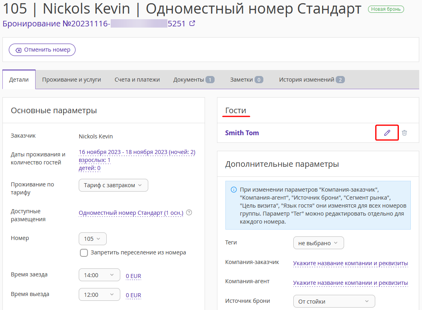The image size is (422, 310).
Task: Click Дополнительные параметры section heading
Action: point(282,164)
